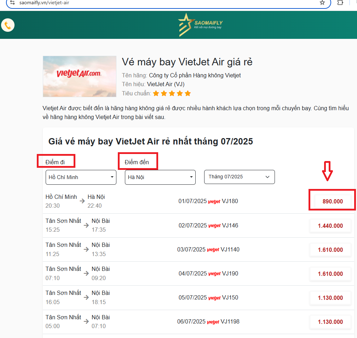This screenshot has width=357, height=338.
Task: Click the orange phone call icon
Action: click(8, 25)
